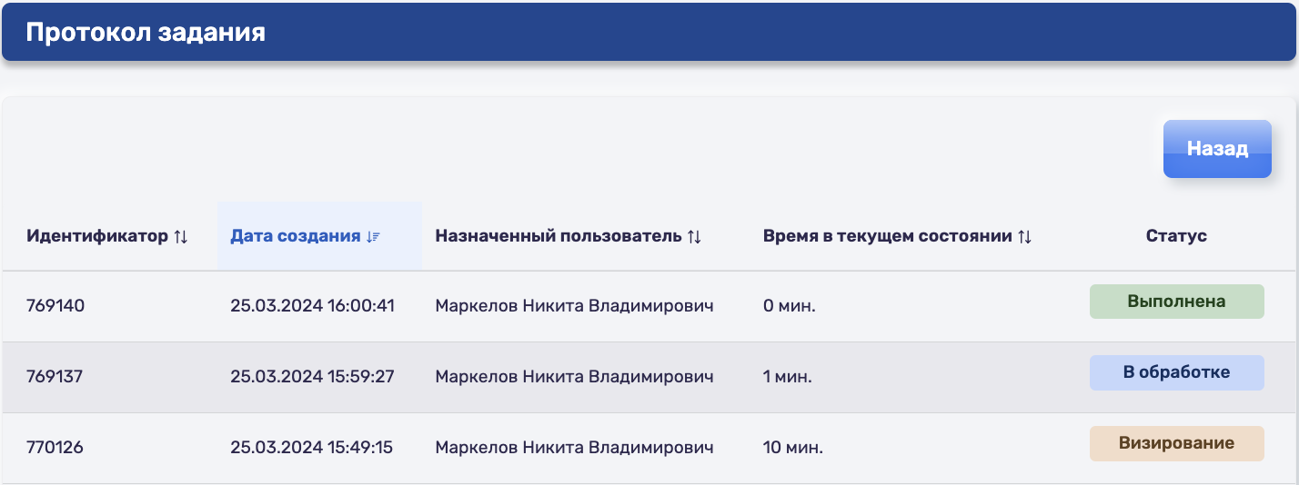The width and height of the screenshot is (1299, 485).
Task: Click sort icon next to Идентификатор
Action: coord(180,236)
